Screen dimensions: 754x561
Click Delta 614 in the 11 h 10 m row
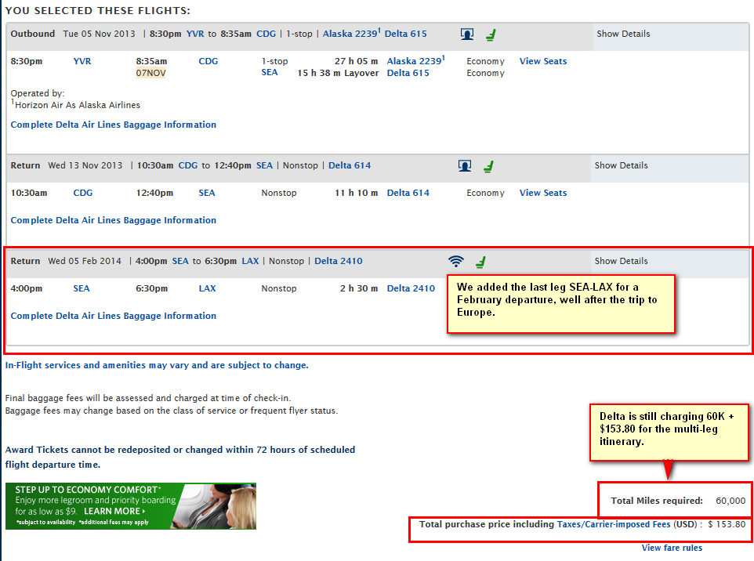[x=408, y=193]
